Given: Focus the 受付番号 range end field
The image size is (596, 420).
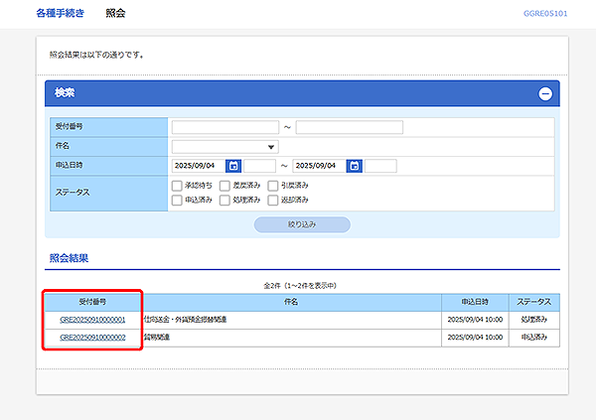Looking at the screenshot, I should (350, 127).
